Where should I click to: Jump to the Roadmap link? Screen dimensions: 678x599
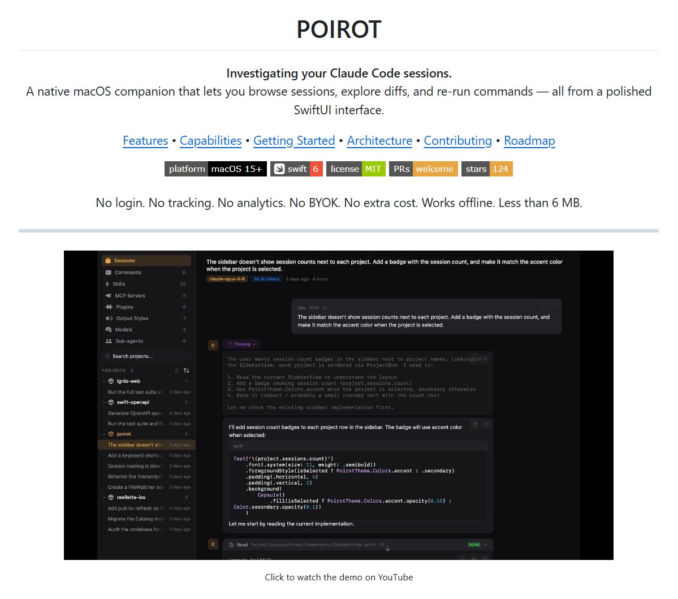click(529, 141)
